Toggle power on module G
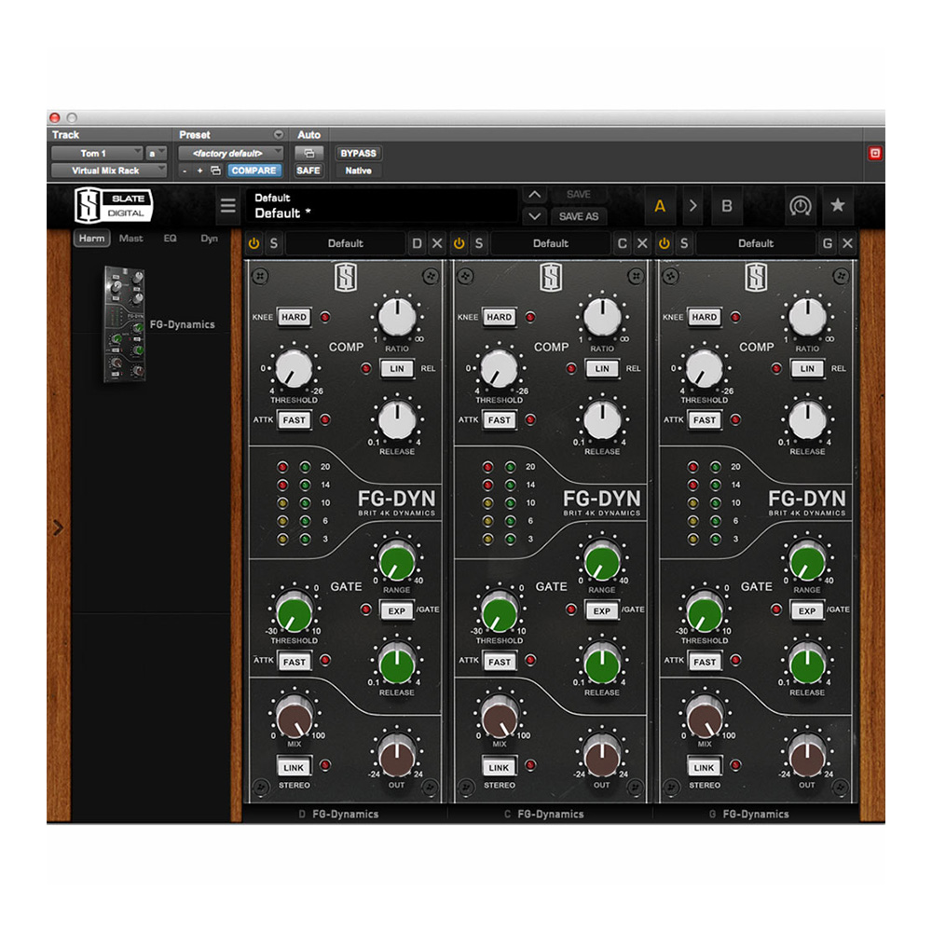 (x=664, y=243)
